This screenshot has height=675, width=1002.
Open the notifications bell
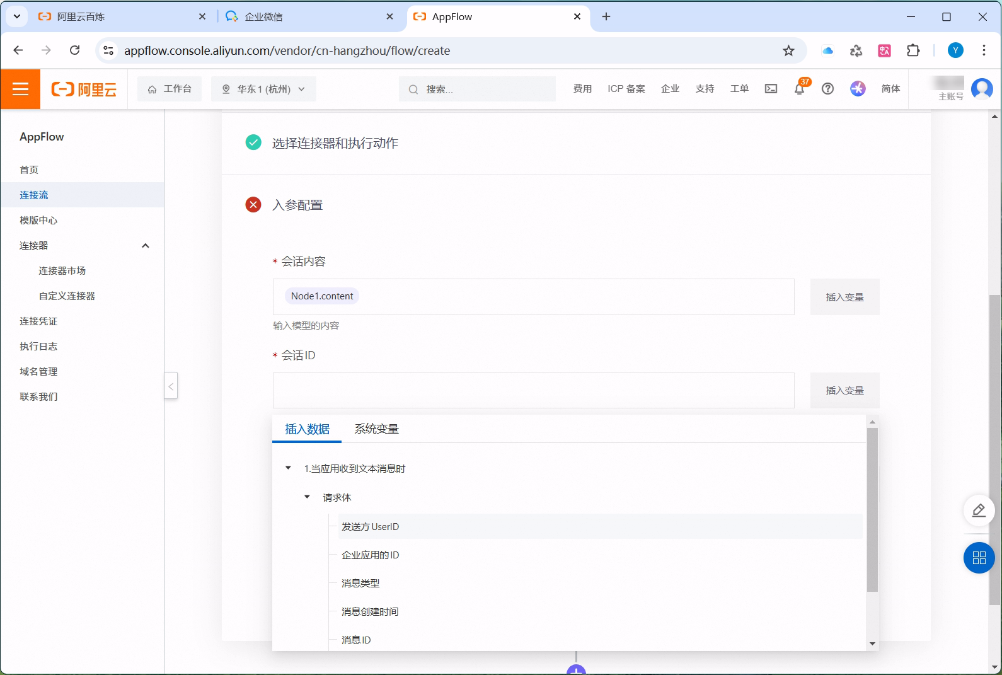click(x=799, y=89)
